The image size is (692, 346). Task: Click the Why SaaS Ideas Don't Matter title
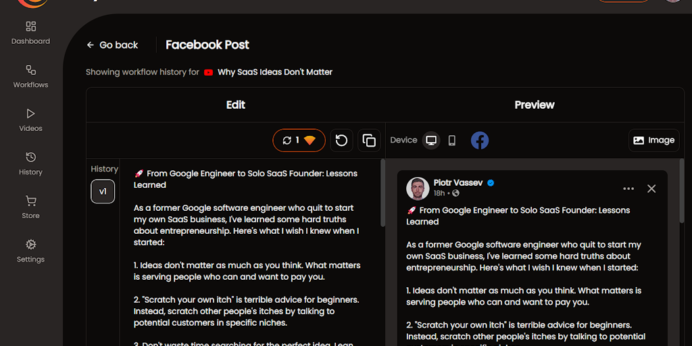pyautogui.click(x=275, y=72)
